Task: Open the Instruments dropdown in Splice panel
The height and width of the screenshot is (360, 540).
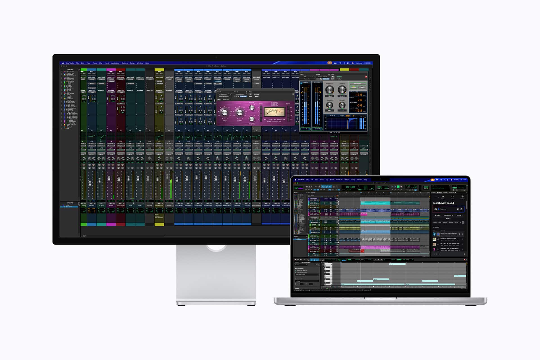Action: (x=449, y=215)
